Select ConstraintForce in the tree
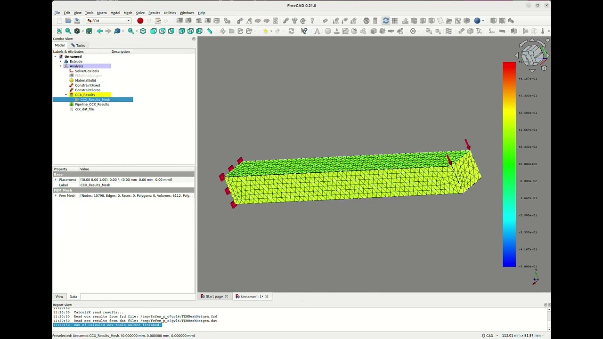This screenshot has width=603, height=339. coord(87,90)
